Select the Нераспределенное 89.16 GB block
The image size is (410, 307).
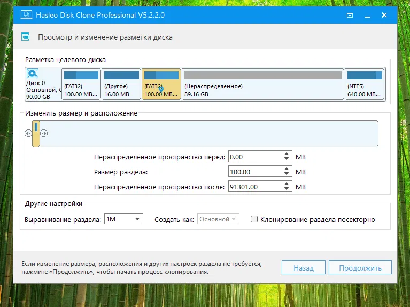tap(263, 85)
